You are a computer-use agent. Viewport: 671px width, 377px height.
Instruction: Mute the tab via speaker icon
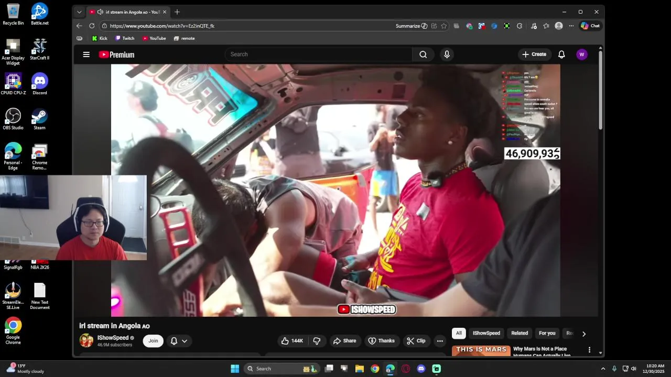point(100,12)
